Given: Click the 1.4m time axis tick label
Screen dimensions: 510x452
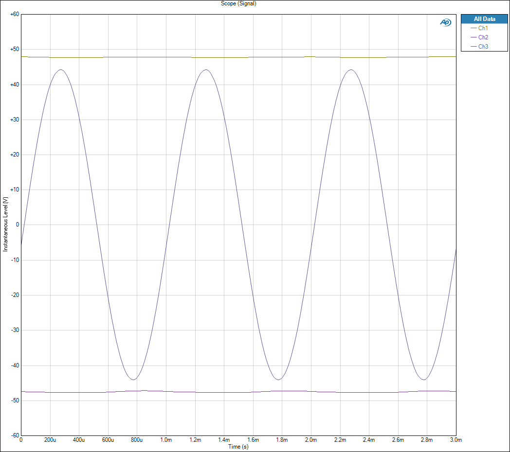Looking at the screenshot, I should (x=224, y=440).
